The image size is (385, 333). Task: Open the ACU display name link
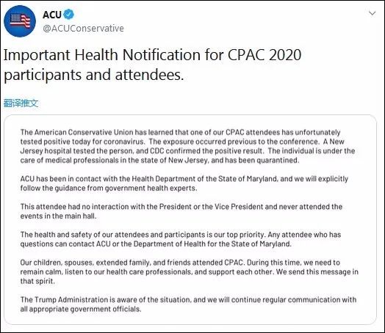point(52,15)
